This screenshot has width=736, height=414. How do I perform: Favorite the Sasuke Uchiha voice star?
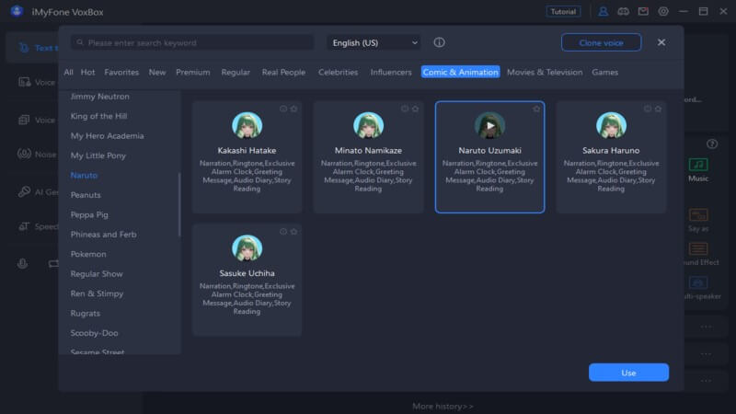pyautogui.click(x=293, y=232)
